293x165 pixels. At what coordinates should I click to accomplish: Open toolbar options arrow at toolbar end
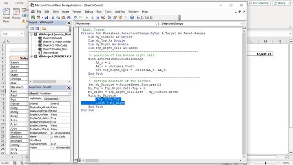[x=179, y=17]
